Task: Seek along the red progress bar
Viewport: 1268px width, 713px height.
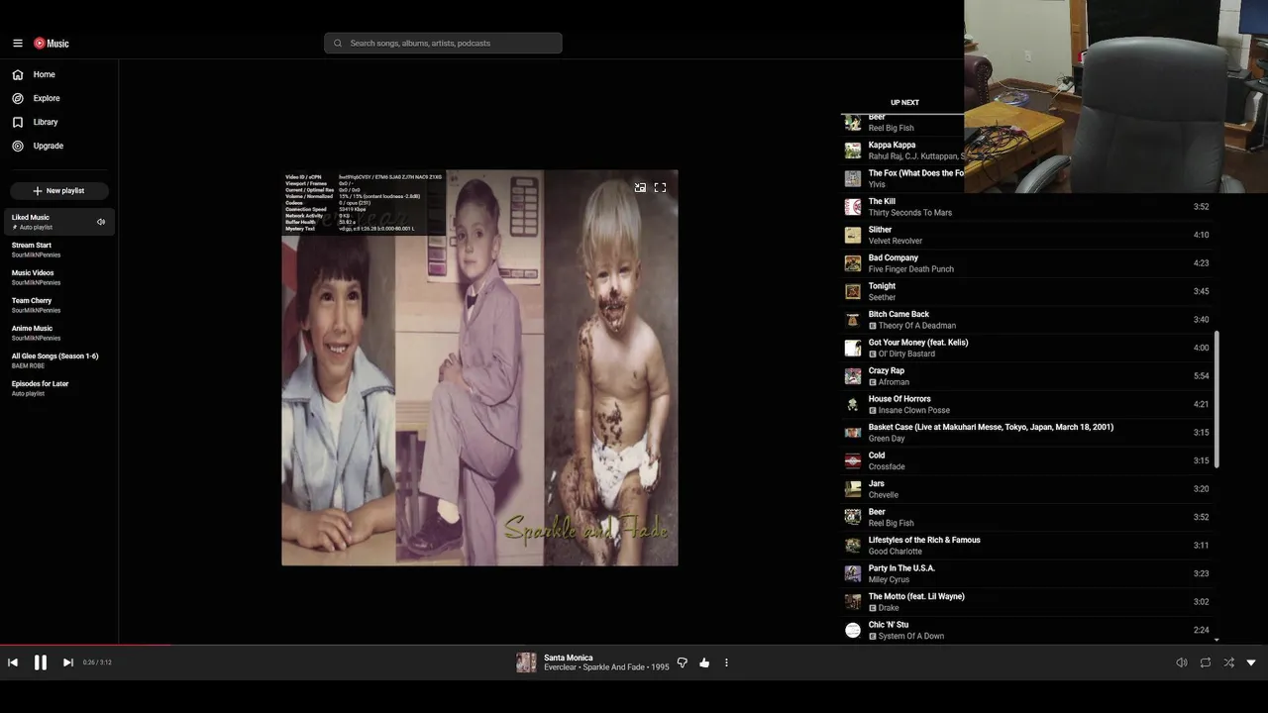Action: (634, 645)
